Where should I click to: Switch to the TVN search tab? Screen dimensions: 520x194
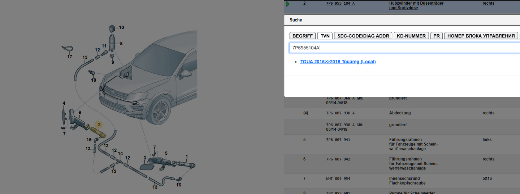pos(325,36)
